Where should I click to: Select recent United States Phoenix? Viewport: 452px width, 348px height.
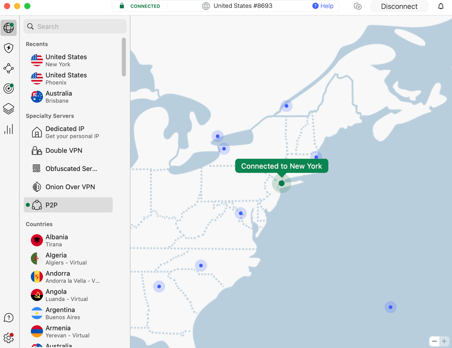66,79
